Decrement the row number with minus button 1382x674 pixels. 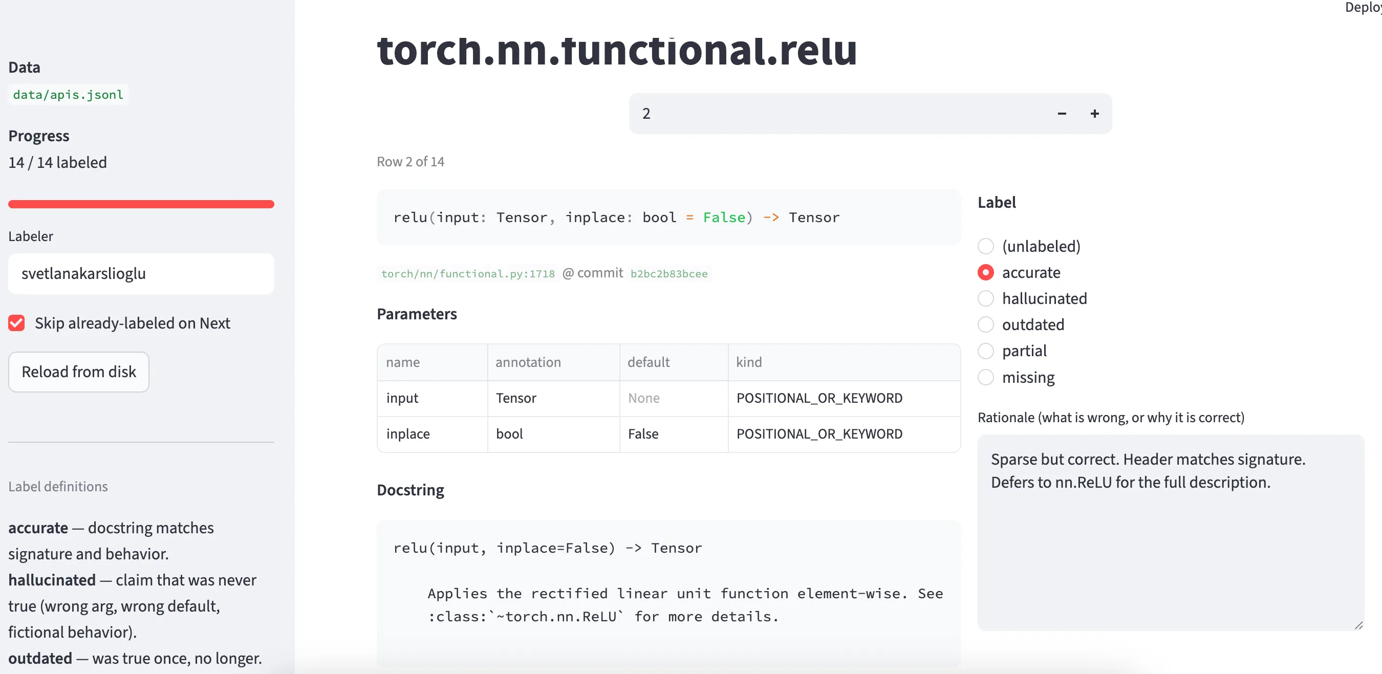[x=1062, y=114]
